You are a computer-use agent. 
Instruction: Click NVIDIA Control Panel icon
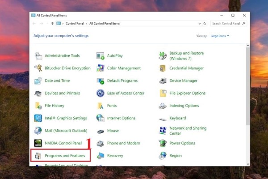pos(38,143)
